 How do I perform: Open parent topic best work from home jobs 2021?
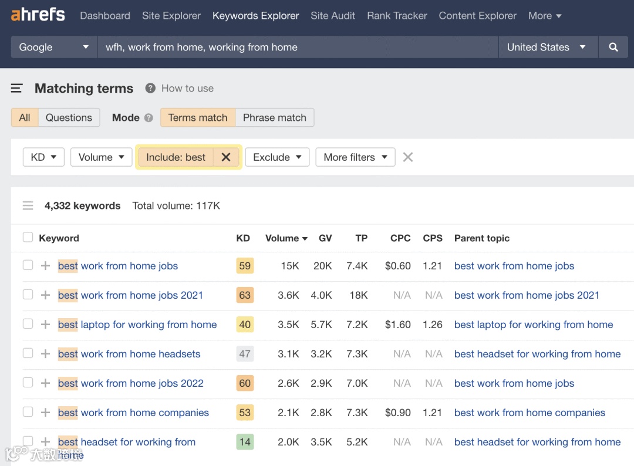527,295
